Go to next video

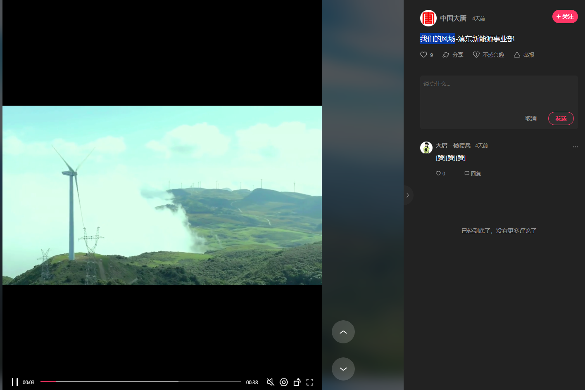click(x=343, y=369)
